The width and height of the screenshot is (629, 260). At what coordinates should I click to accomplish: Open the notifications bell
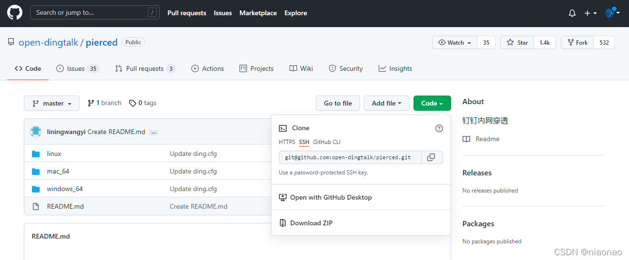tap(572, 13)
